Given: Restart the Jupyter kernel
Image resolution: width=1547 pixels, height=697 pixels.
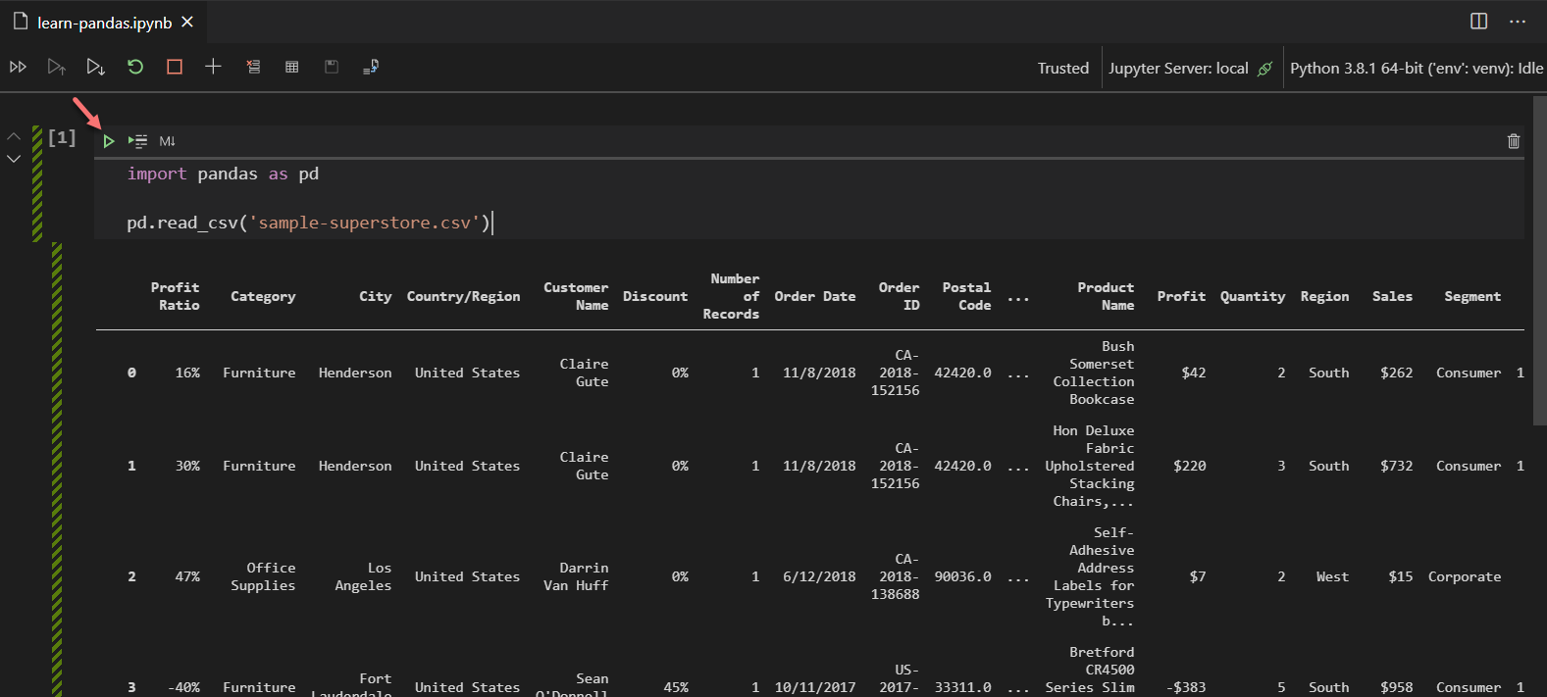Looking at the screenshot, I should tap(135, 67).
